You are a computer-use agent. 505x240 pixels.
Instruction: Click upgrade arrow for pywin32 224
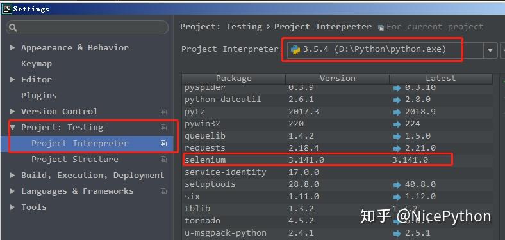click(397, 124)
